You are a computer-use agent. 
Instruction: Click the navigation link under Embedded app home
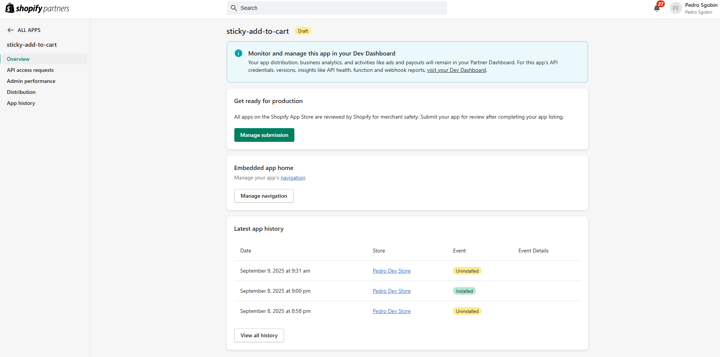(293, 178)
